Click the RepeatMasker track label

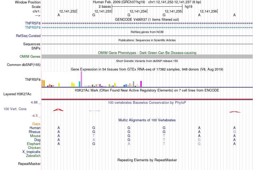pyautogui.click(x=29, y=164)
